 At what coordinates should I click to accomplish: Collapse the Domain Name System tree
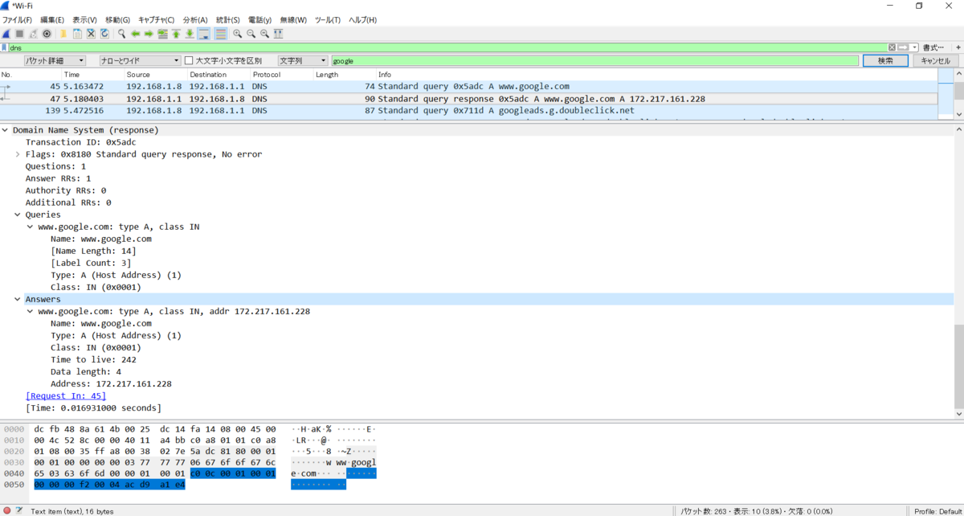5,130
